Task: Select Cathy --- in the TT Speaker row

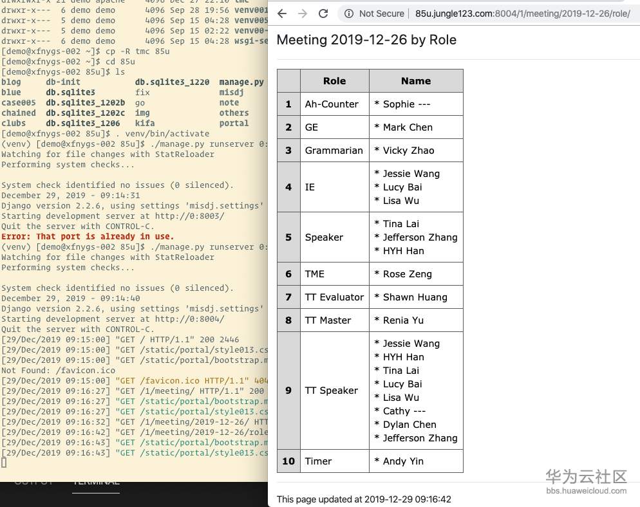Action: tap(404, 411)
